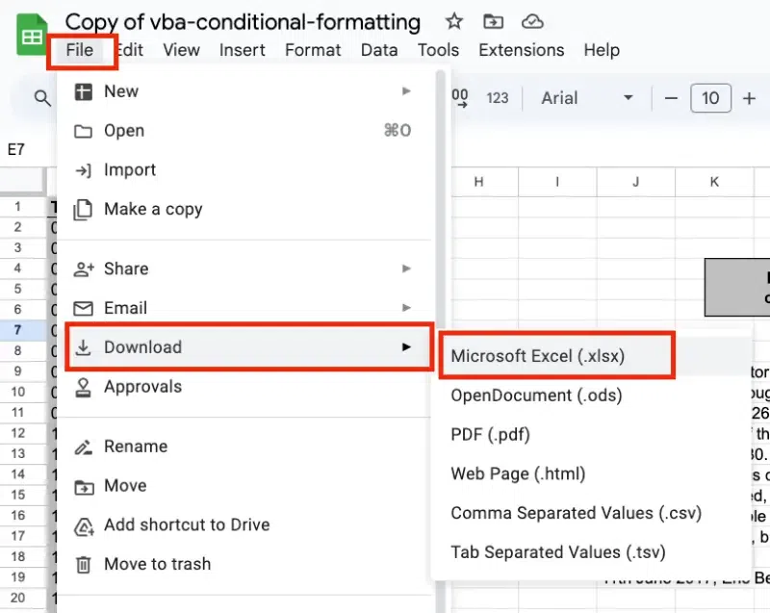This screenshot has height=613, width=770.
Task: Select column H header
Action: (x=478, y=181)
